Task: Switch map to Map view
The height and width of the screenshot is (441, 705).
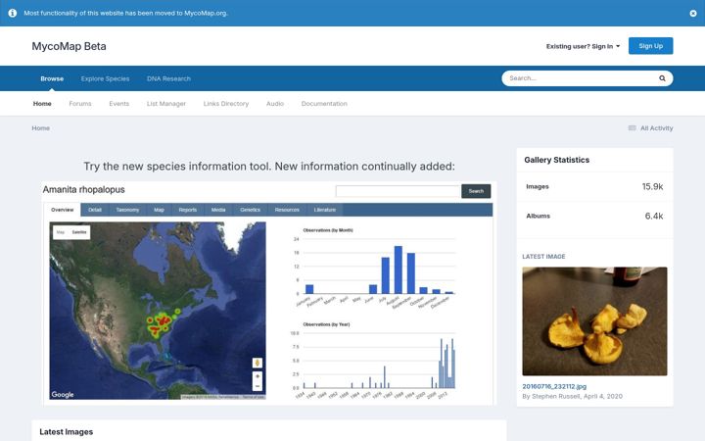Action: coord(61,232)
